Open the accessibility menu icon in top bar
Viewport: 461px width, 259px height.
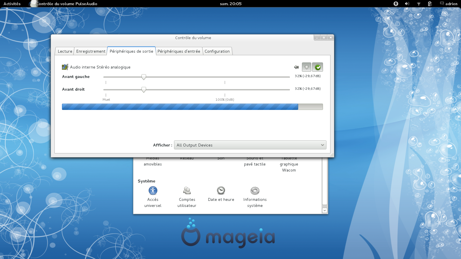(x=396, y=4)
